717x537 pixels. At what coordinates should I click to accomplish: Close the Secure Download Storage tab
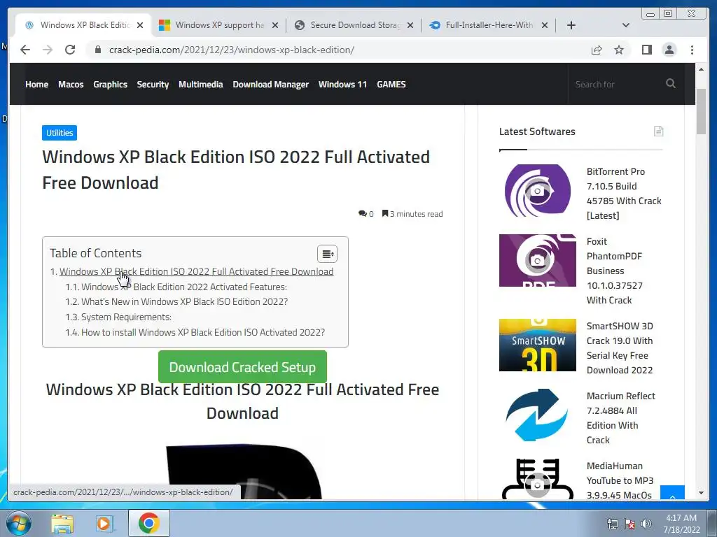pos(410,25)
